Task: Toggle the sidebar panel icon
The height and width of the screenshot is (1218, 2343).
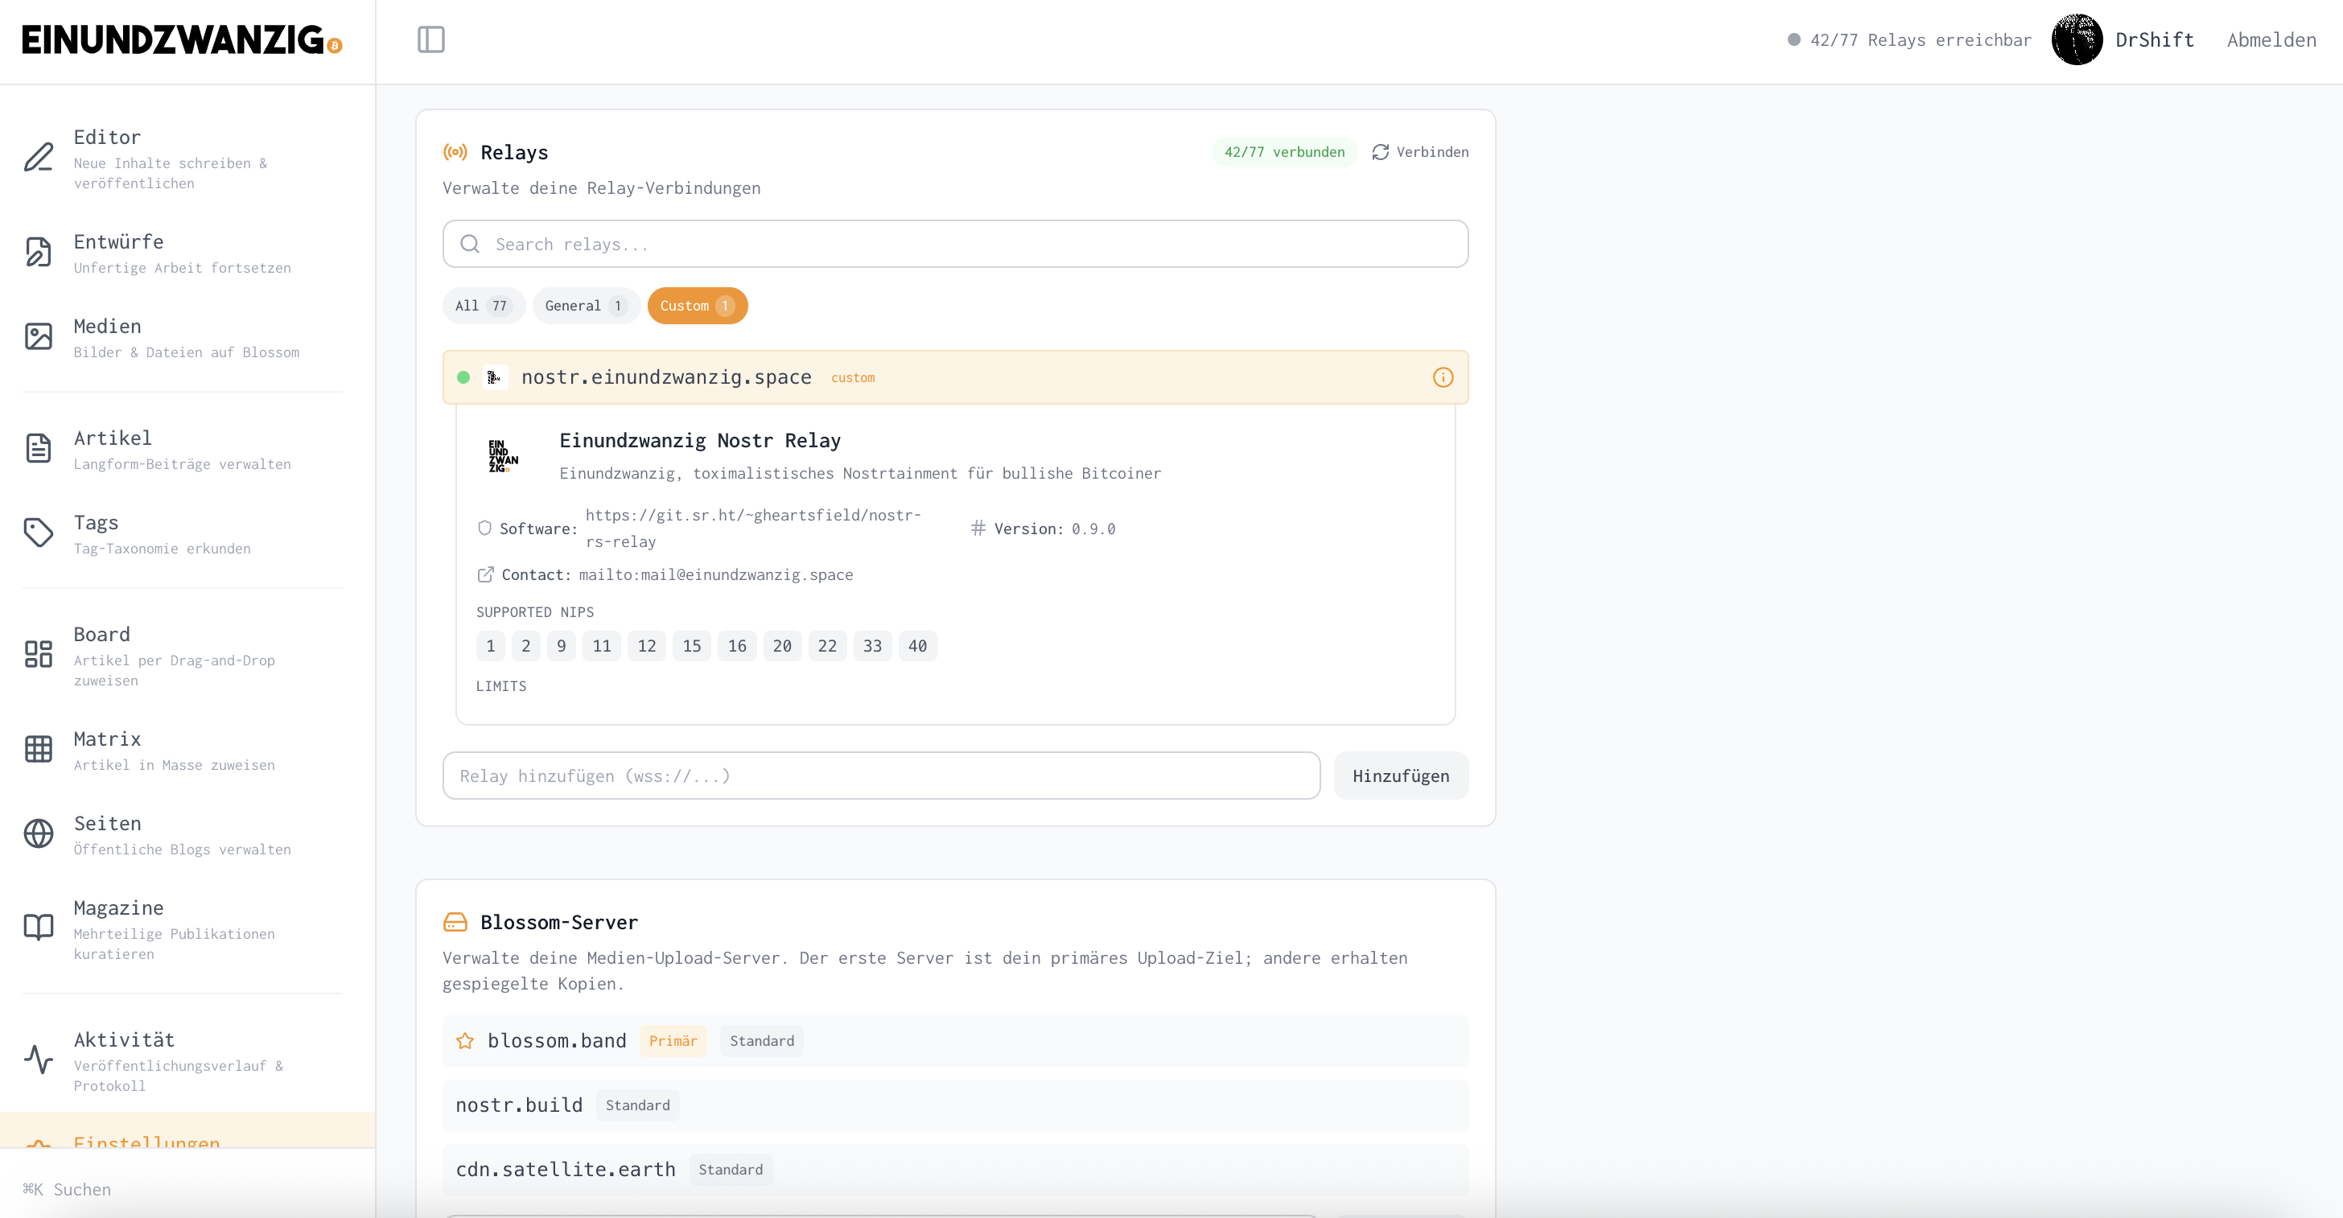Action: 431,39
